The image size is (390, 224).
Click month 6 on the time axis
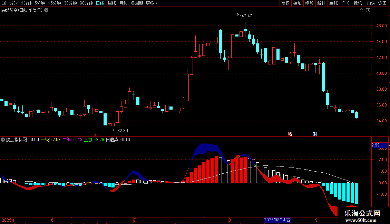[x=52, y=220]
